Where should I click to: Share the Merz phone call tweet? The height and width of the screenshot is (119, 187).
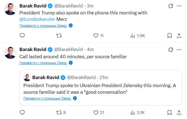click(179, 36)
